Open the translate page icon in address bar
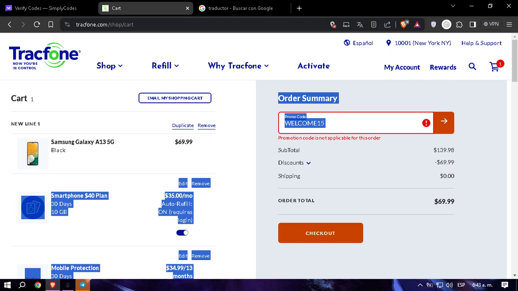Screen dimensions: 518x291 360,24
